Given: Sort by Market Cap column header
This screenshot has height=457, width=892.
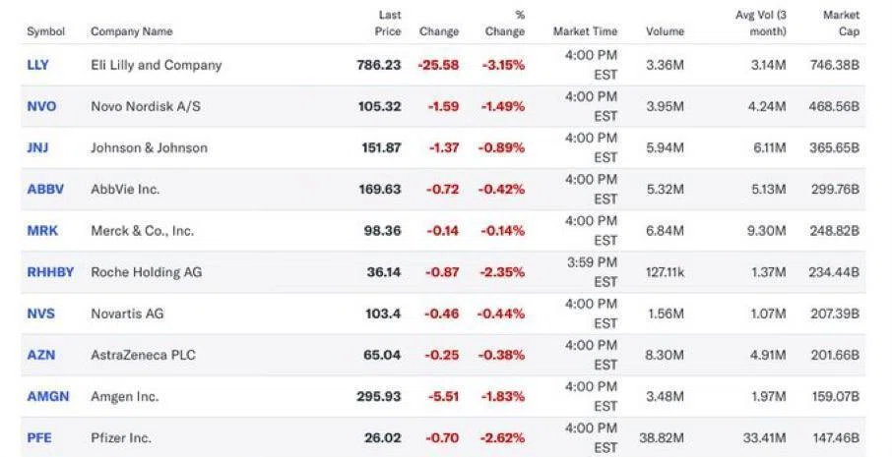Looking at the screenshot, I should (x=842, y=24).
